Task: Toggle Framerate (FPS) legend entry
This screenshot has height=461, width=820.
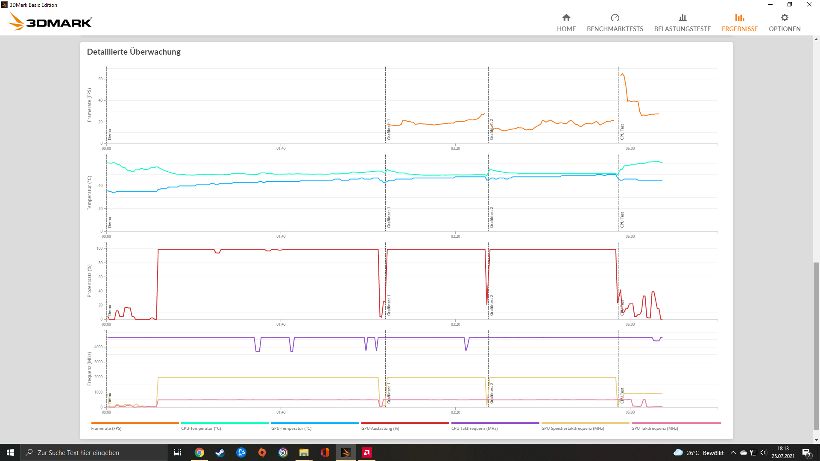Action: [106, 428]
